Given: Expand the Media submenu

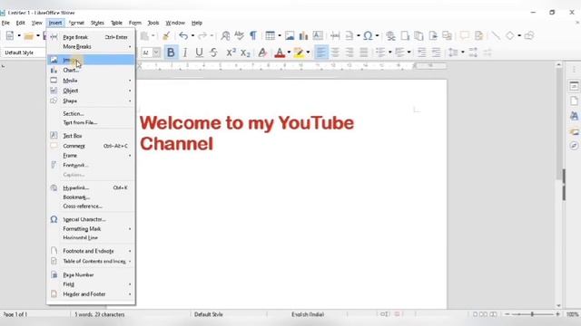Looking at the screenshot, I should coord(91,81).
